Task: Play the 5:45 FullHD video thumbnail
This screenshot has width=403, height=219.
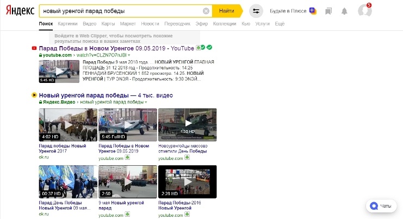Action: [x=128, y=125]
